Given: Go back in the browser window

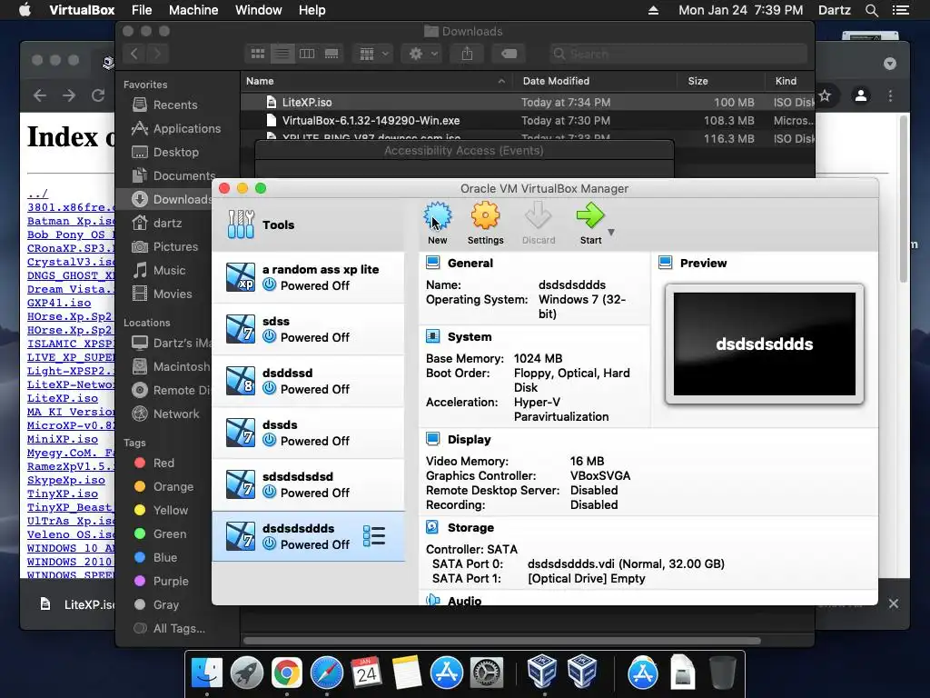Looking at the screenshot, I should pos(40,95).
